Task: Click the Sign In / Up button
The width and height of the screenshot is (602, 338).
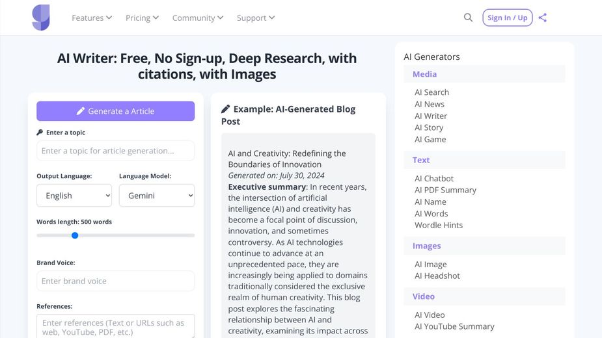Action: [508, 18]
